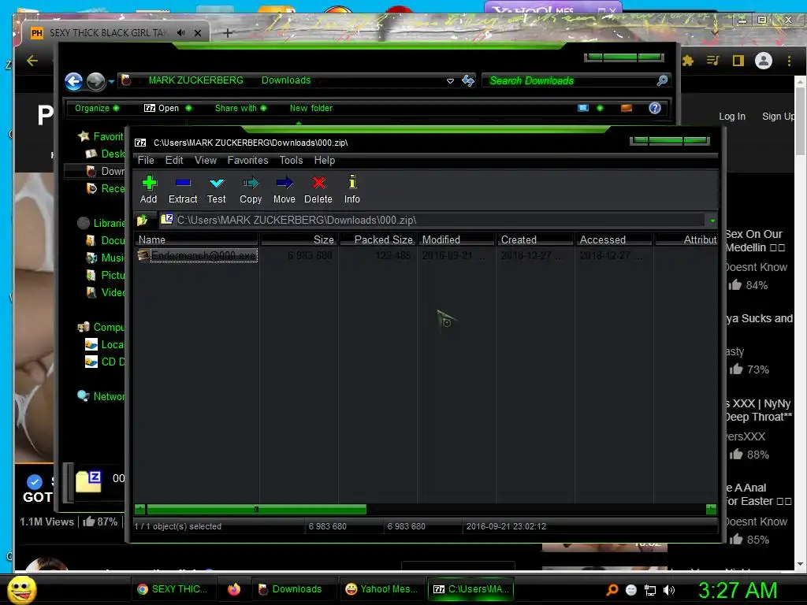Open the browser three-dot menu

pyautogui.click(x=789, y=61)
